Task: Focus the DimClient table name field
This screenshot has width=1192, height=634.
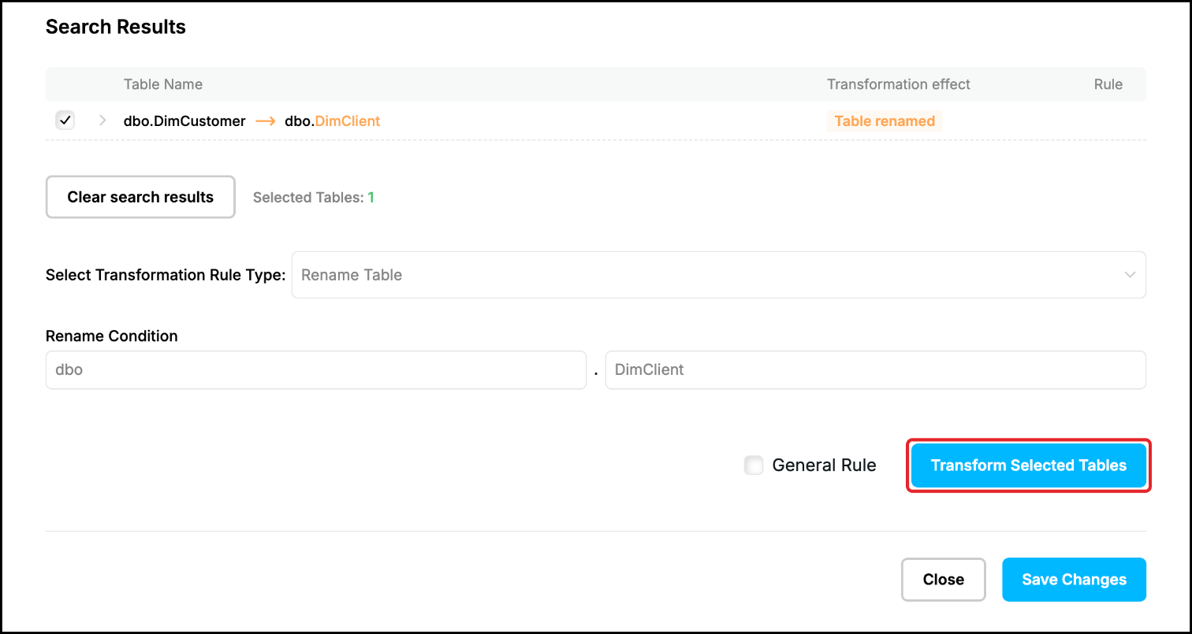Action: pos(875,369)
